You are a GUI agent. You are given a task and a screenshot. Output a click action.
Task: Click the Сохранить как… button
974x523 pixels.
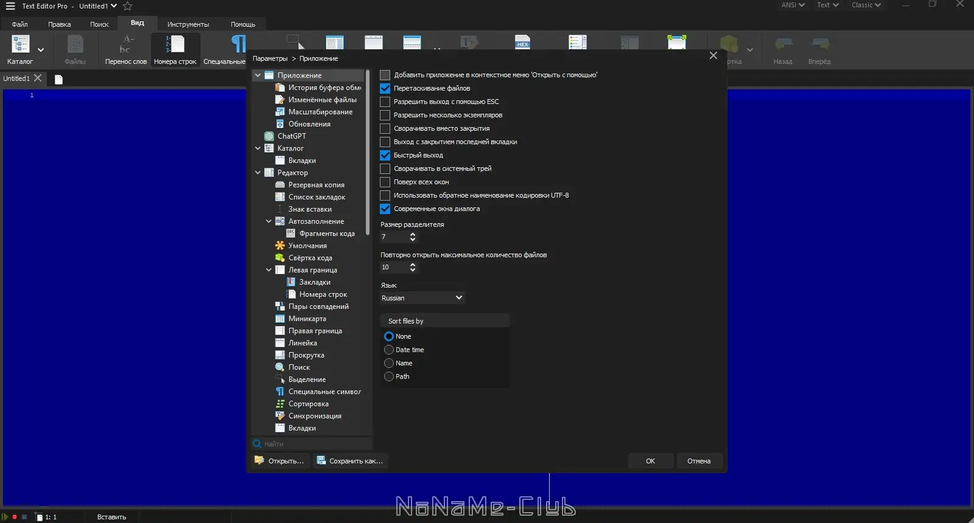coord(350,461)
